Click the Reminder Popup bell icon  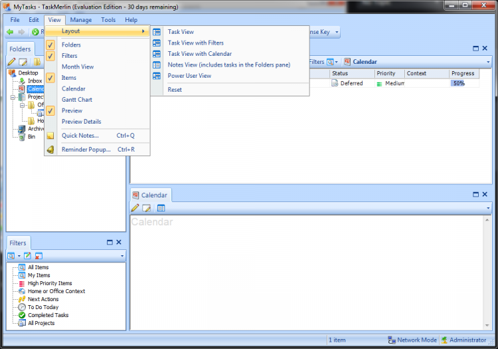pos(50,150)
